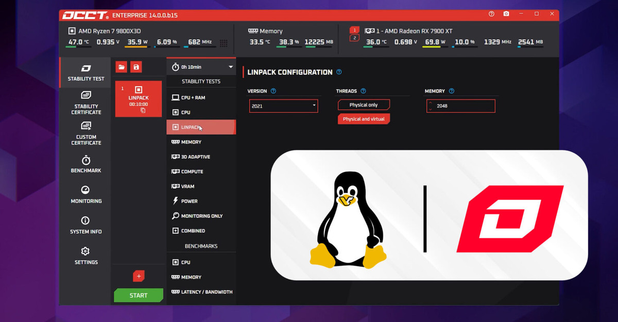Choose Physical and virtual threads
The height and width of the screenshot is (322, 618).
click(364, 119)
